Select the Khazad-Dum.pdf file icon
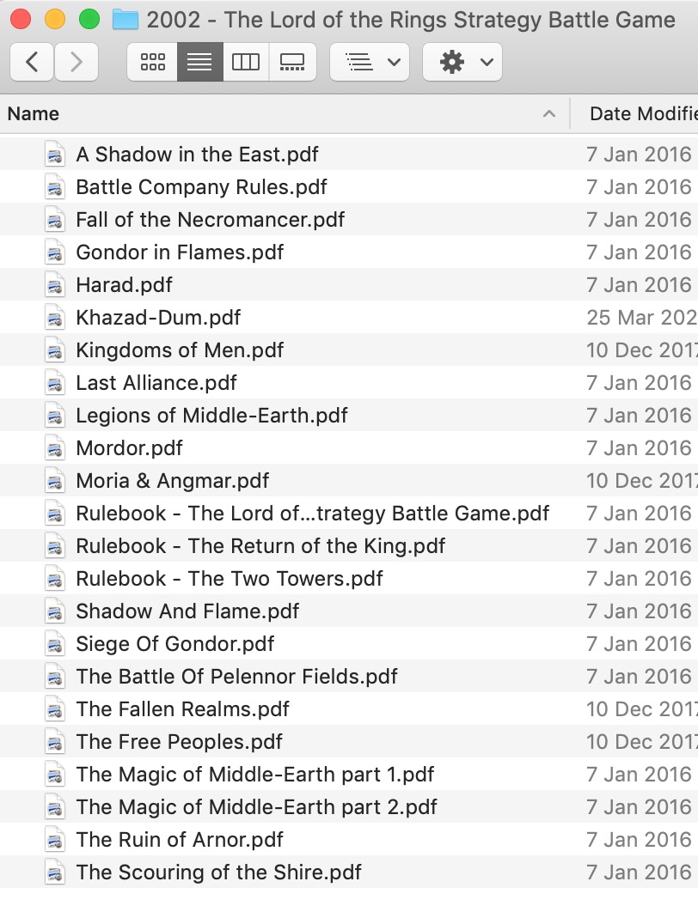The width and height of the screenshot is (698, 912). click(x=55, y=318)
